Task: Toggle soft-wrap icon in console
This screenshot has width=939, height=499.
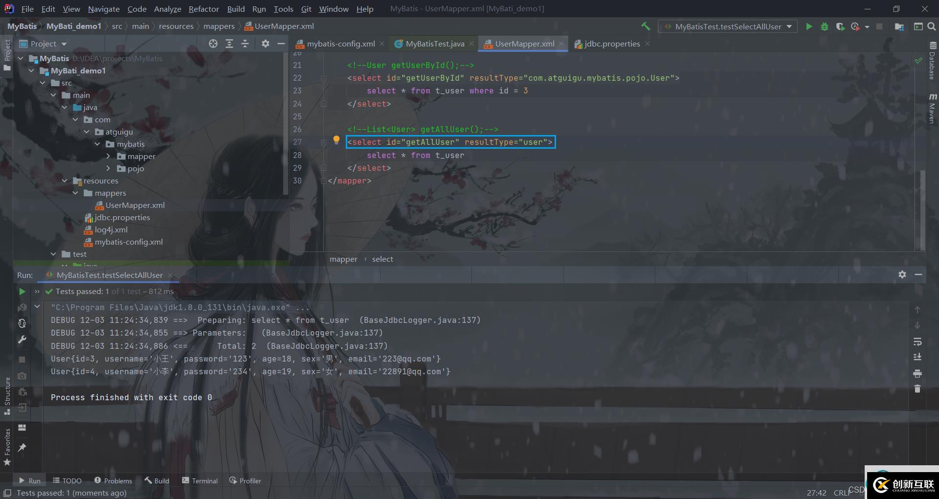Action: (x=917, y=341)
